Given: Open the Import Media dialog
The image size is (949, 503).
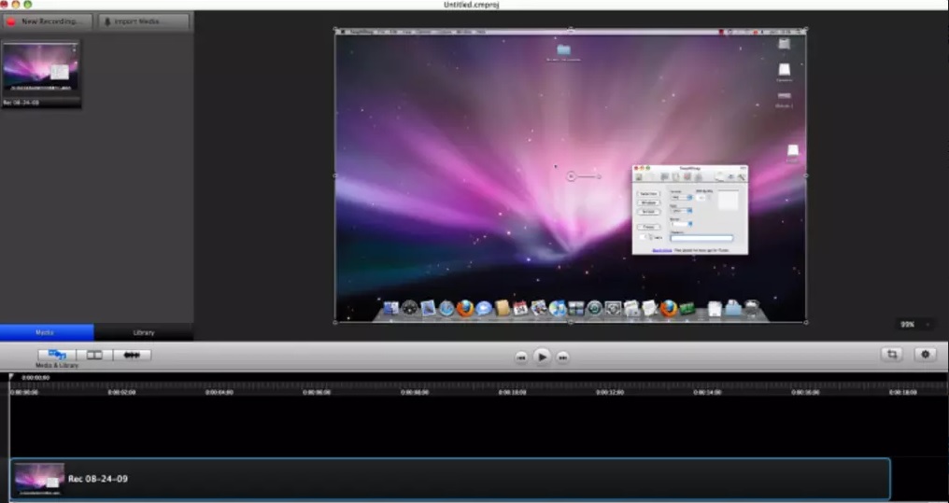Looking at the screenshot, I should [144, 21].
